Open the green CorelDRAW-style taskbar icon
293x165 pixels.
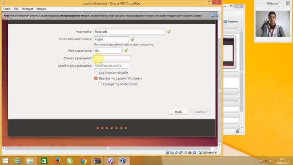click(70, 161)
